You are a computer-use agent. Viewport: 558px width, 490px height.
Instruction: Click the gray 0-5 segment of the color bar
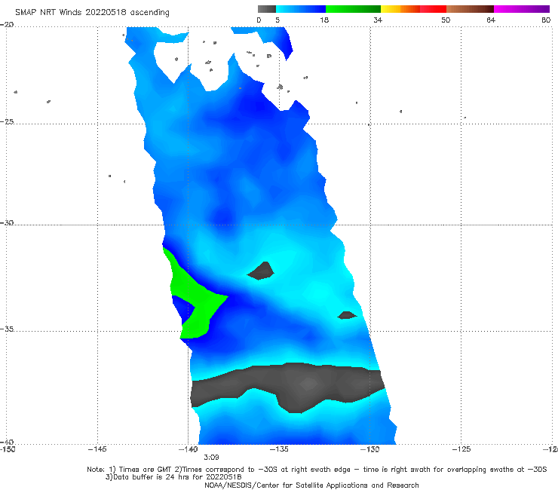266,9
